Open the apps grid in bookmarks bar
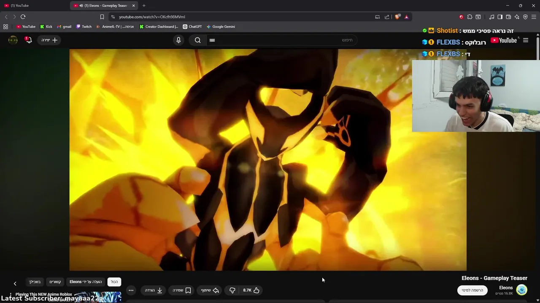 tap(5, 27)
